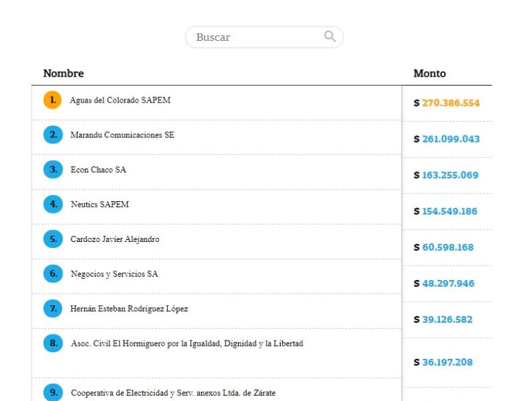Select Cardozo Javier Alejandro entry
Viewport: 522px width, 401px height.
coord(115,239)
